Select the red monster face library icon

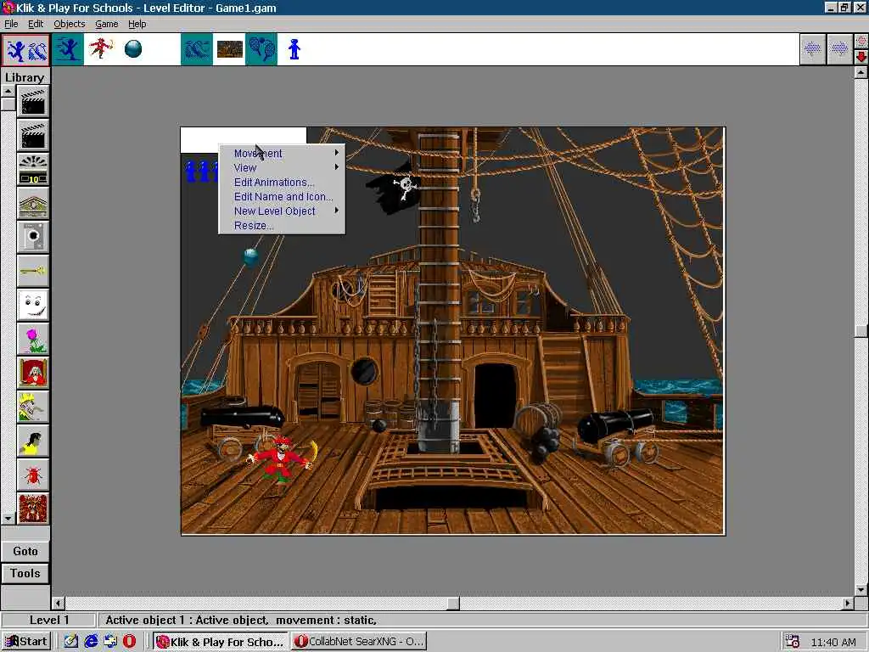(x=33, y=509)
